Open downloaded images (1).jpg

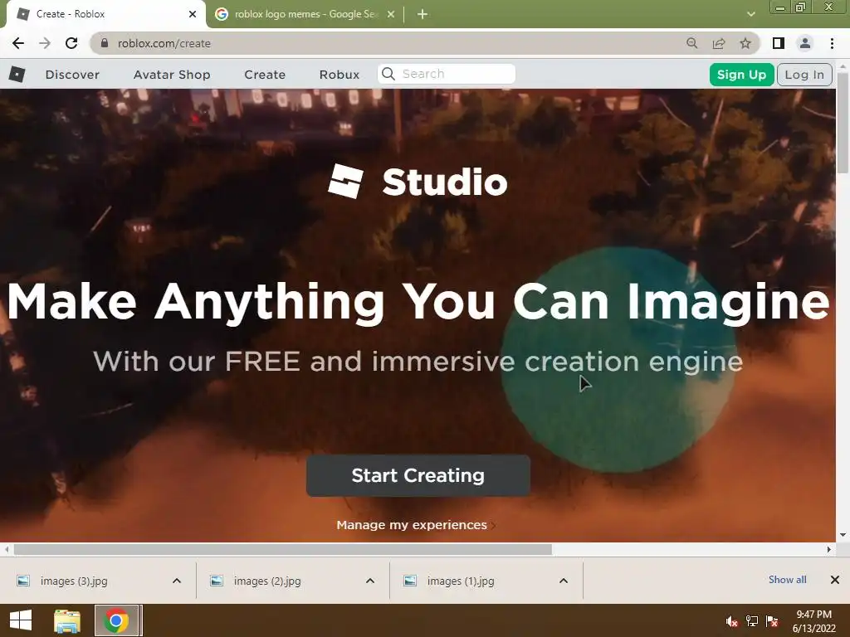460,581
